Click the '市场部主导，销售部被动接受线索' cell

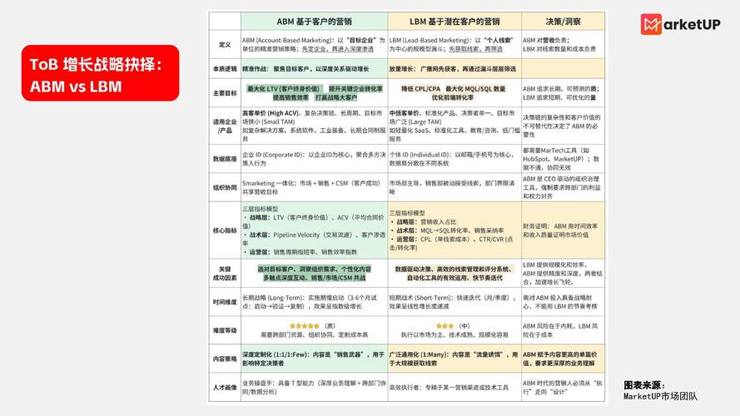(x=454, y=187)
